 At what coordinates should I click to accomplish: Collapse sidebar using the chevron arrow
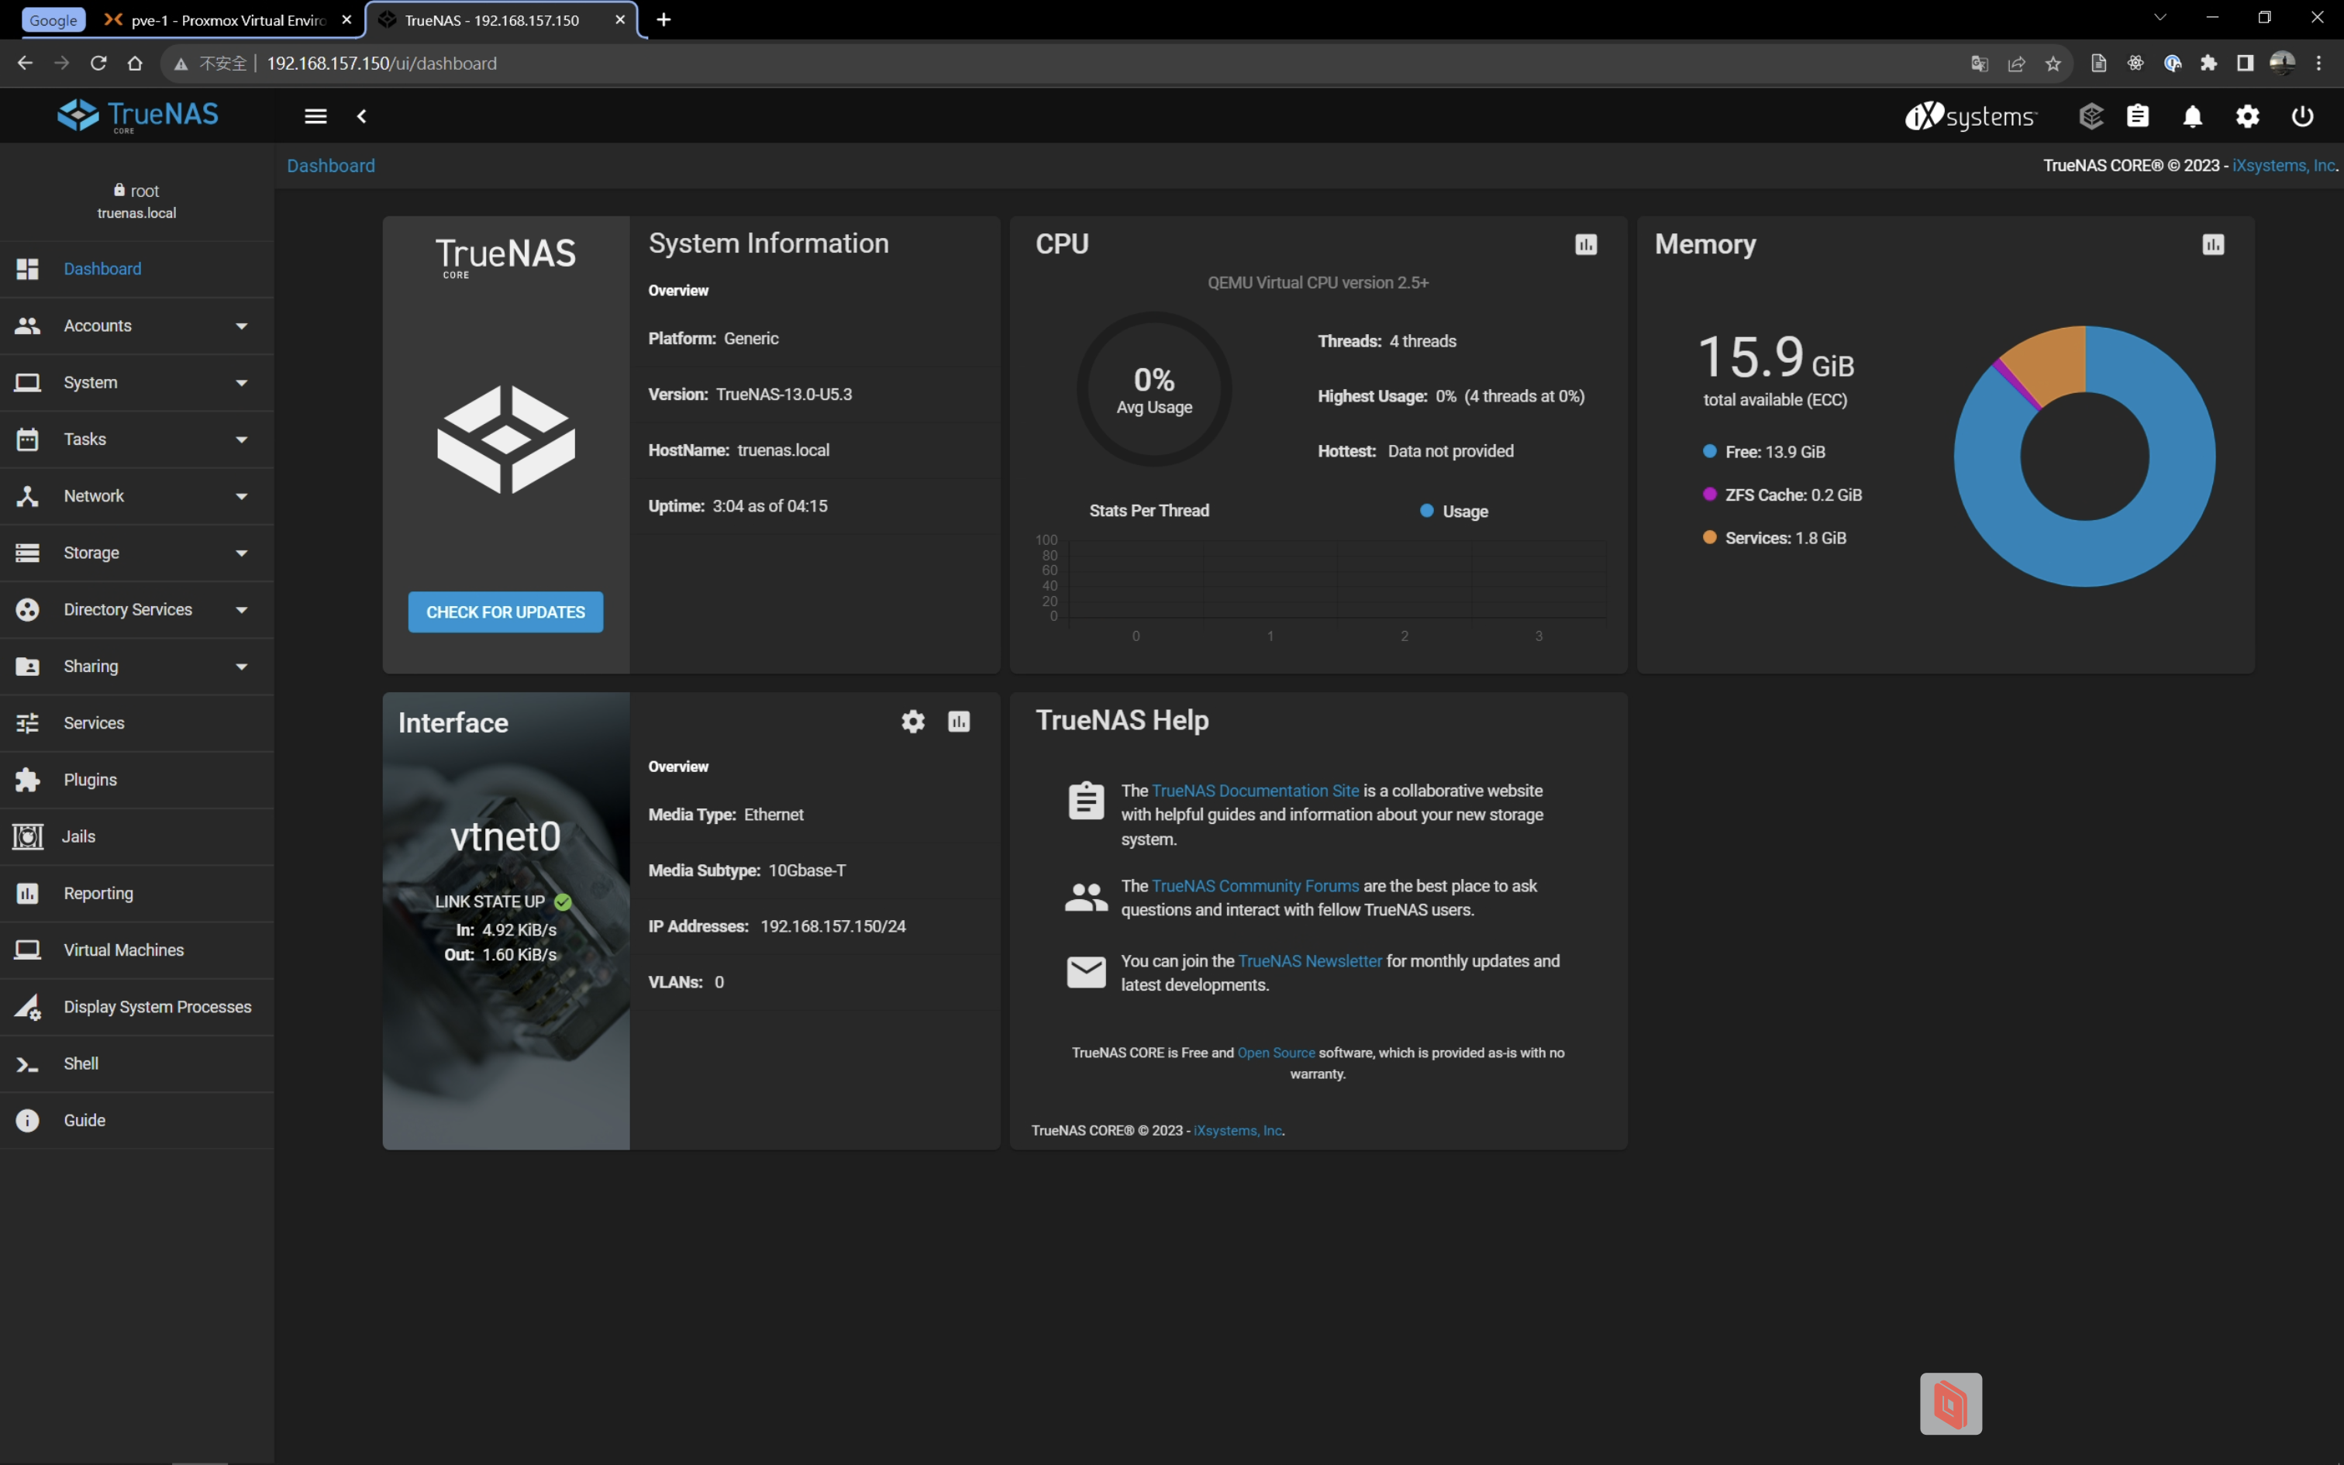click(x=361, y=116)
